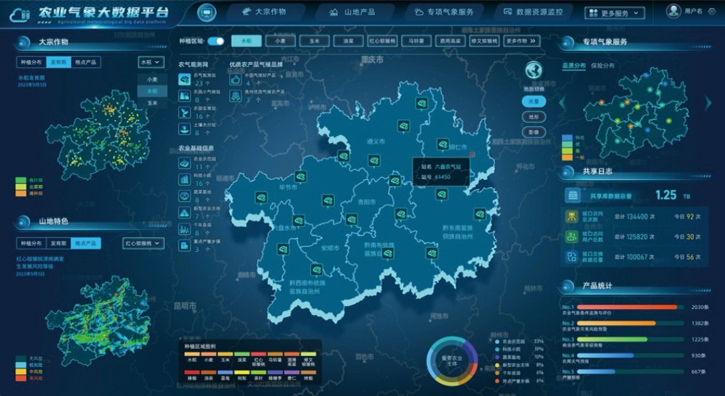Open 山地产品 top navigation tab
The height and width of the screenshot is (396, 725).
pyautogui.click(x=354, y=12)
